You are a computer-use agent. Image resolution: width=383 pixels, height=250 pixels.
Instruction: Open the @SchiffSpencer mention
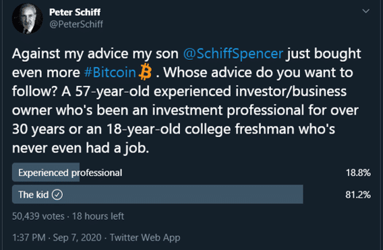click(x=233, y=54)
